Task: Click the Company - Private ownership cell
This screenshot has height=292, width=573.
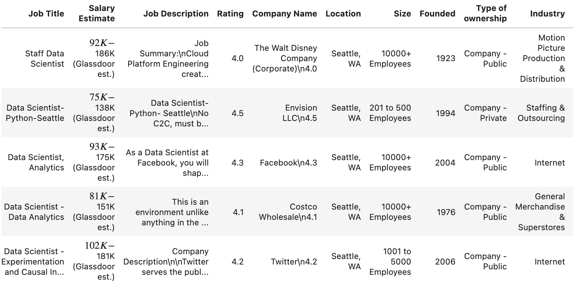Action: coord(485,113)
